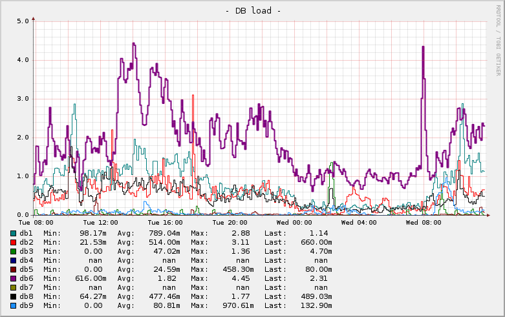Select the olive db7 legend swatch

tap(14, 287)
